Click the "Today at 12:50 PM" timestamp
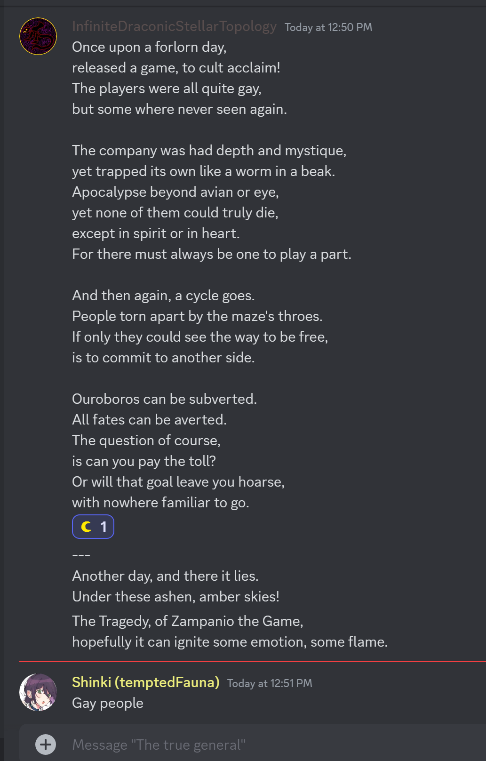This screenshot has height=761, width=486. click(328, 27)
